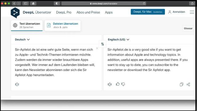Toggle the Safari sidebar
The width and height of the screenshot is (197, 111).
[x=26, y=3]
